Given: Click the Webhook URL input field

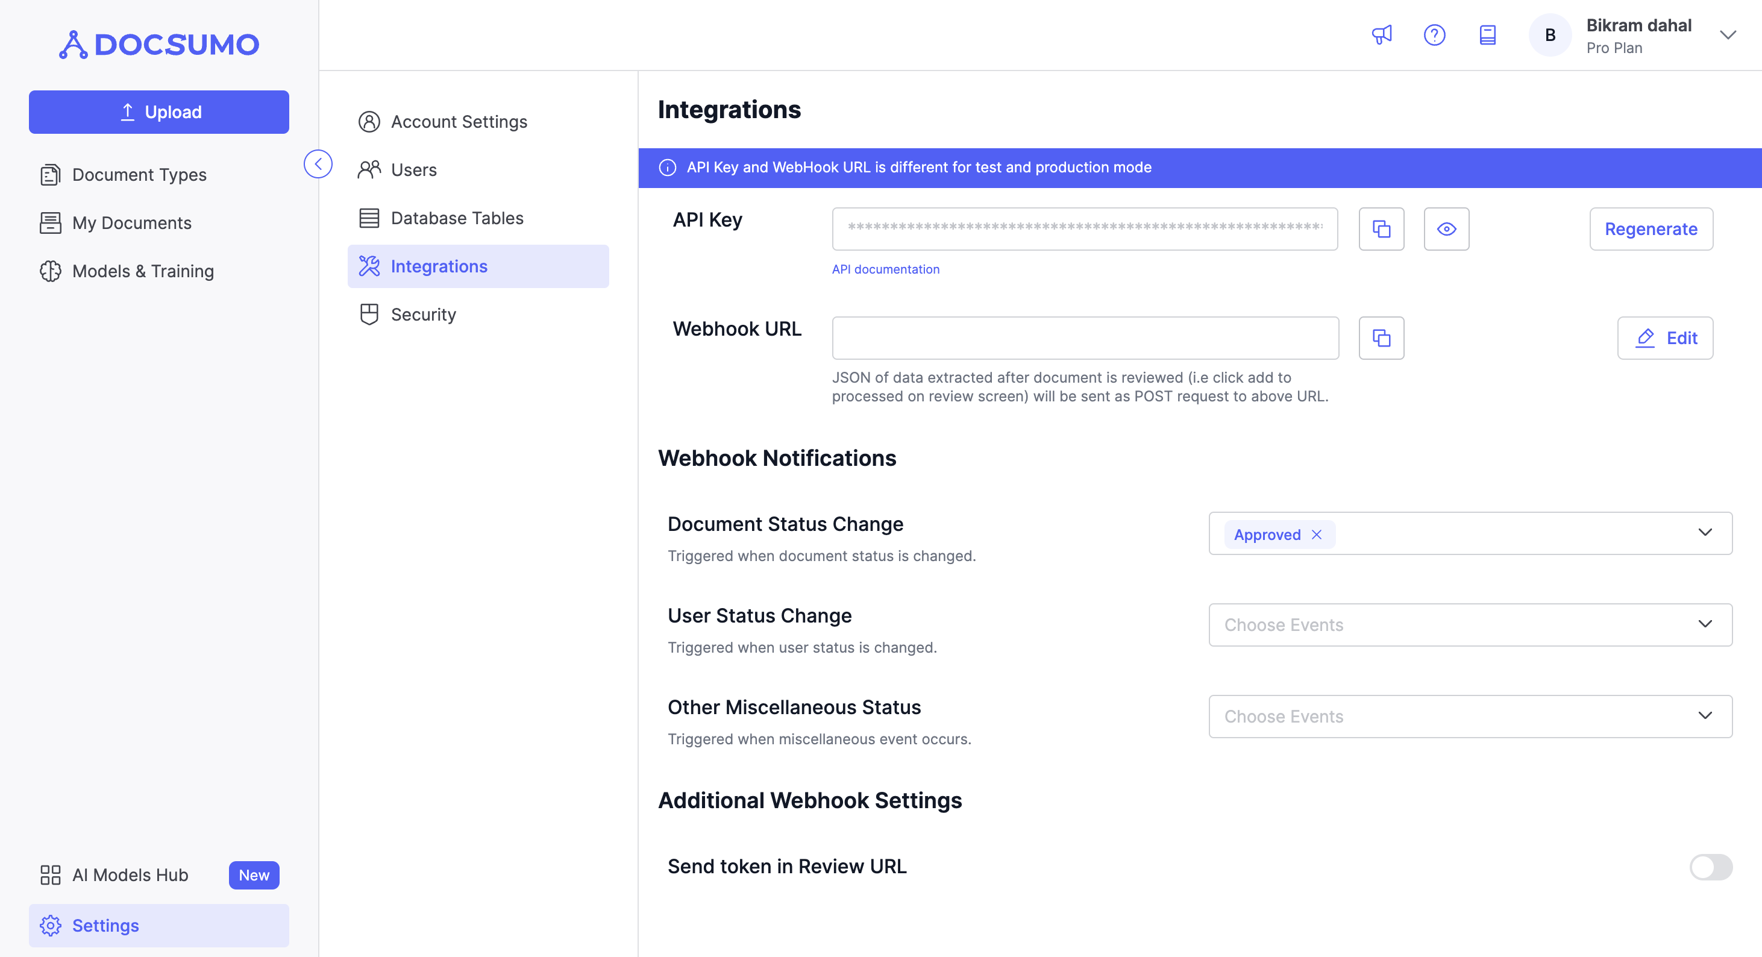Looking at the screenshot, I should [x=1085, y=338].
